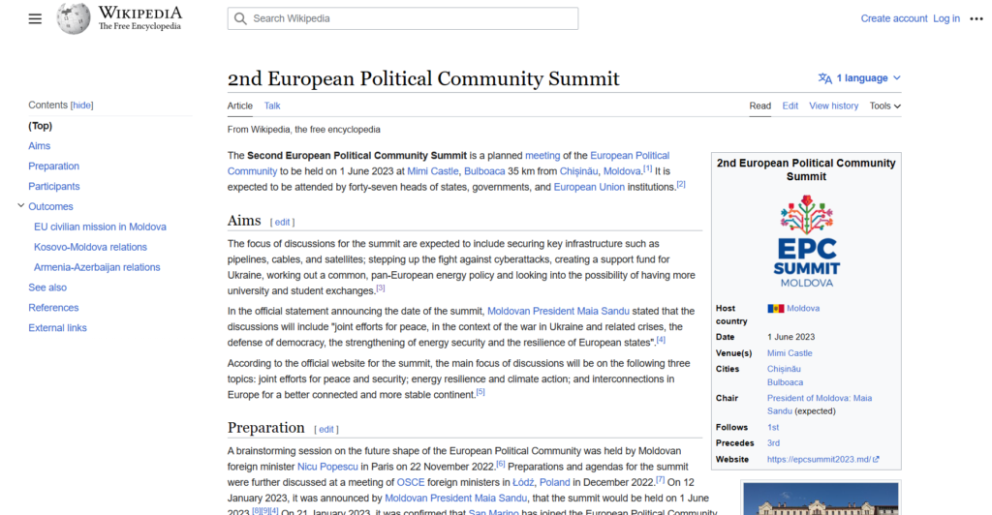Open the View history tab
Screen dimensions: 992x515
click(833, 106)
